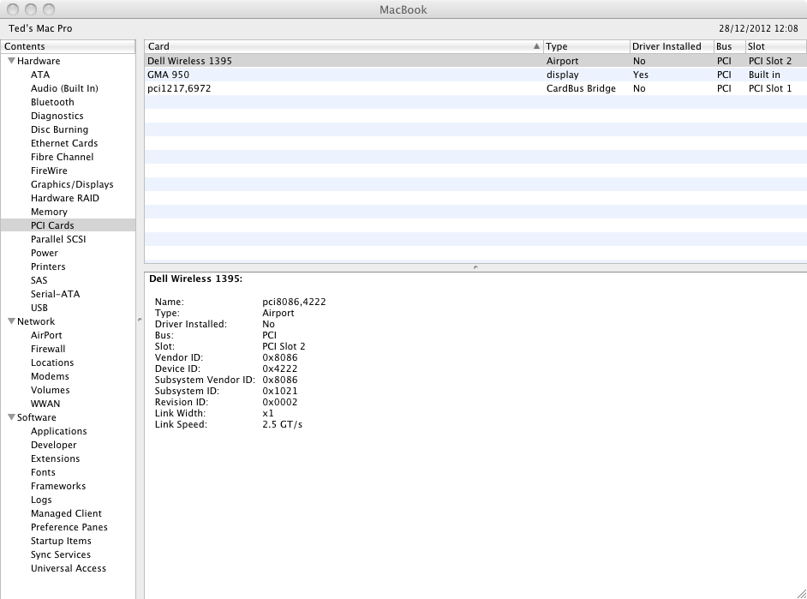This screenshot has height=599, width=807.
Task: Select Memory in the contents list
Action: click(49, 212)
